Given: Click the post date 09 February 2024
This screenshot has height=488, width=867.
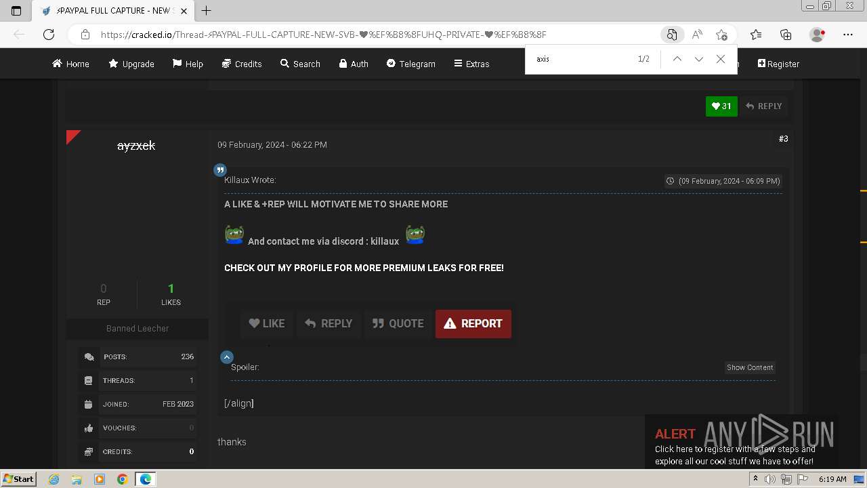Looking at the screenshot, I should click(272, 145).
